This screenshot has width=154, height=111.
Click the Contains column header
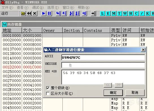coord(97,30)
